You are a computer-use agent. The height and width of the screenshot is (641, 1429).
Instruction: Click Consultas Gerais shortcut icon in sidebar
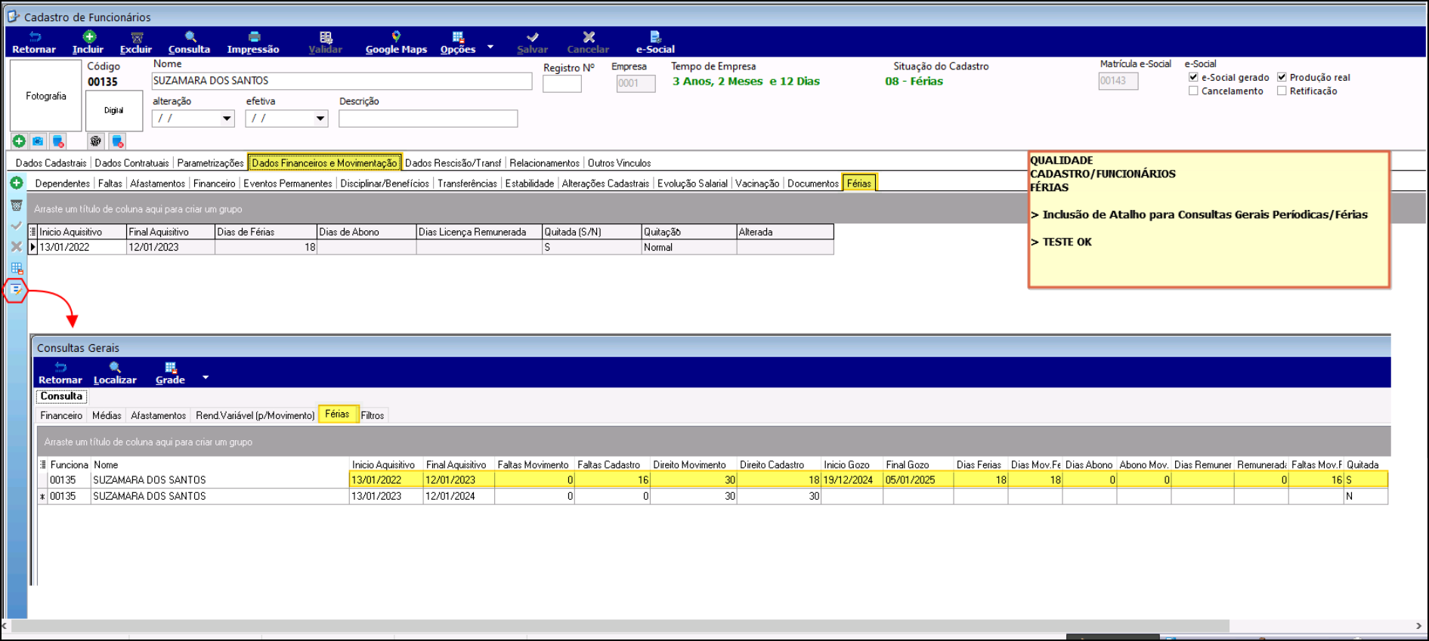(x=16, y=290)
